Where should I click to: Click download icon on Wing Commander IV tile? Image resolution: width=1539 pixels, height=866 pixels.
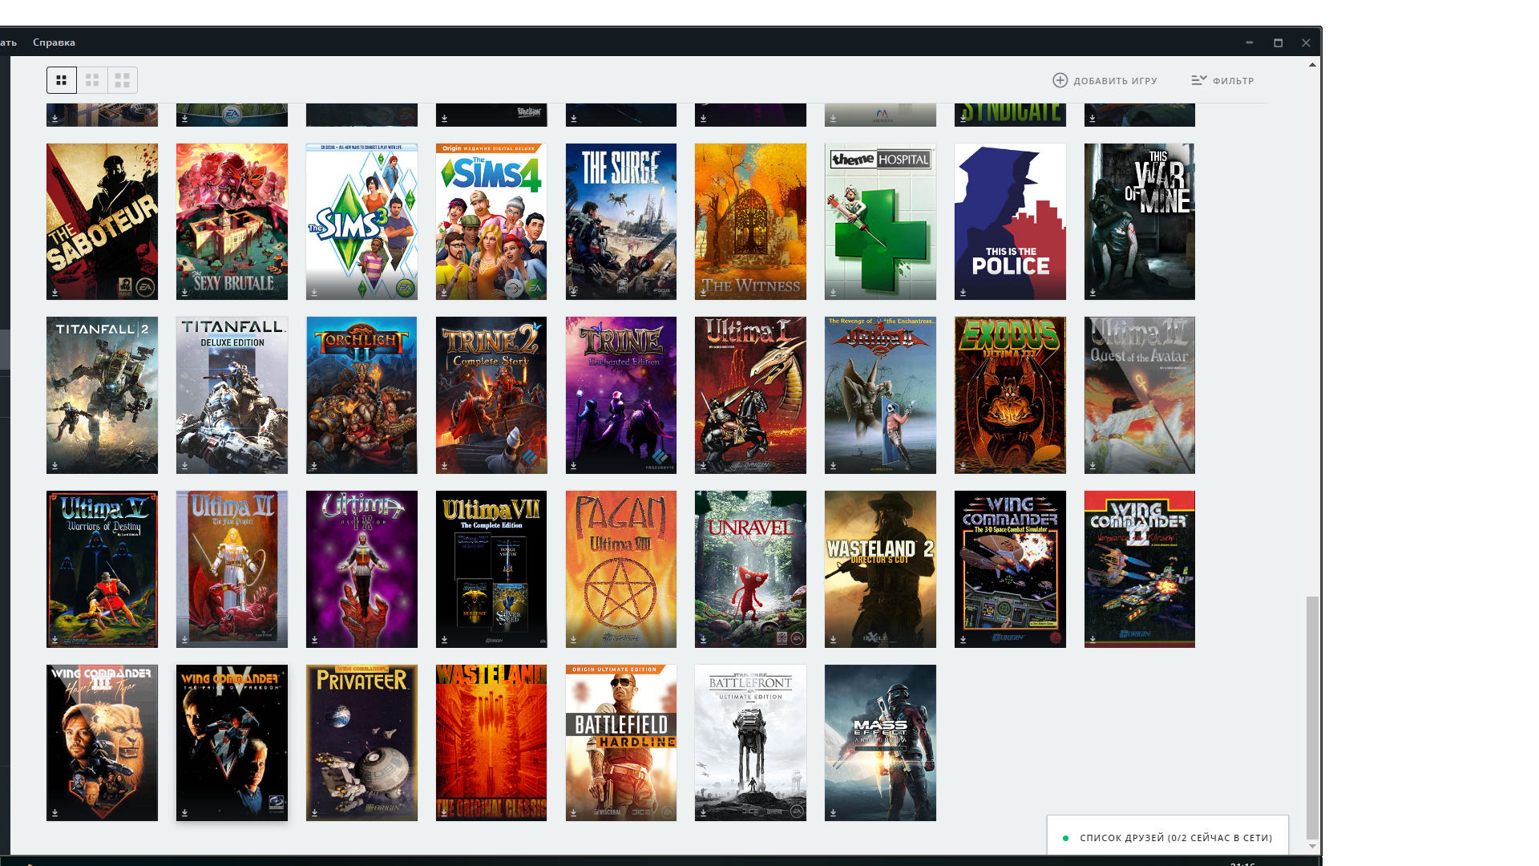(x=184, y=813)
